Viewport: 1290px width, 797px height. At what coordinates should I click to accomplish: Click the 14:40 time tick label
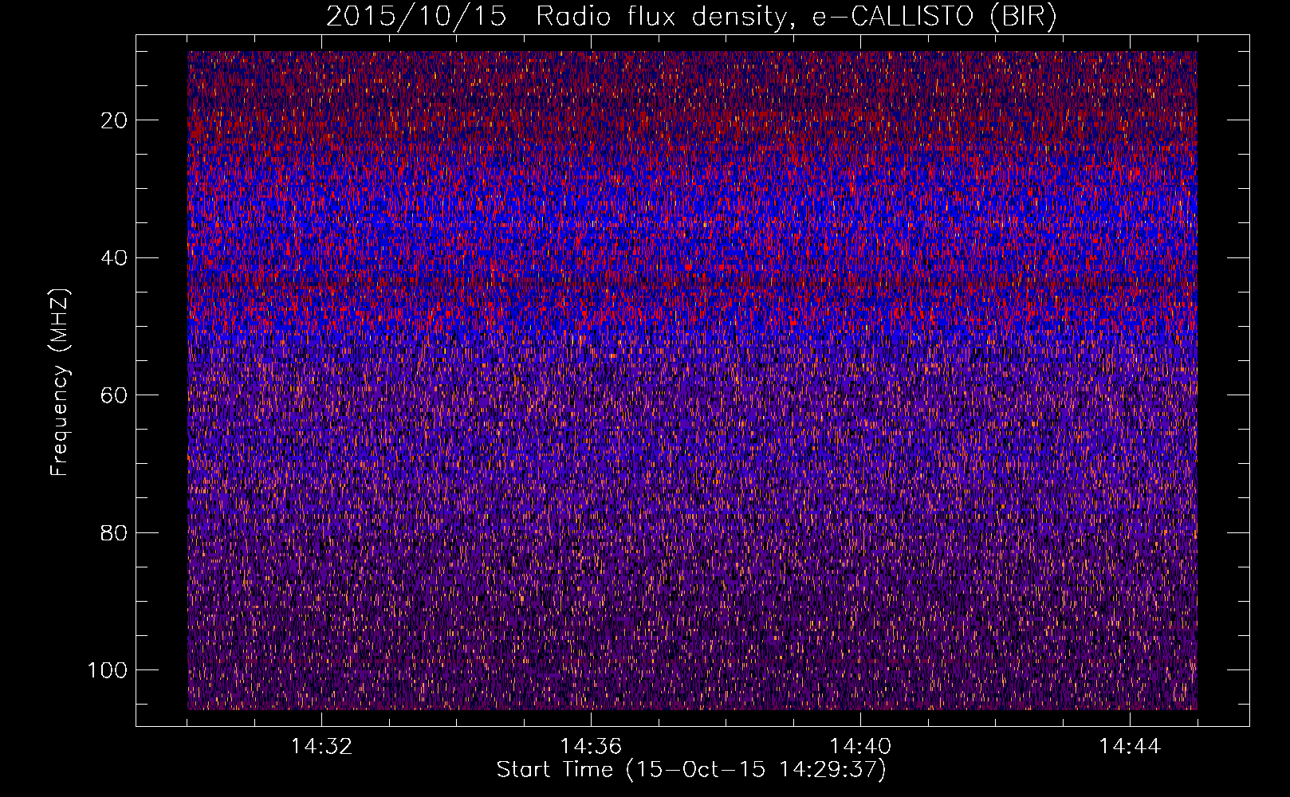(860, 747)
